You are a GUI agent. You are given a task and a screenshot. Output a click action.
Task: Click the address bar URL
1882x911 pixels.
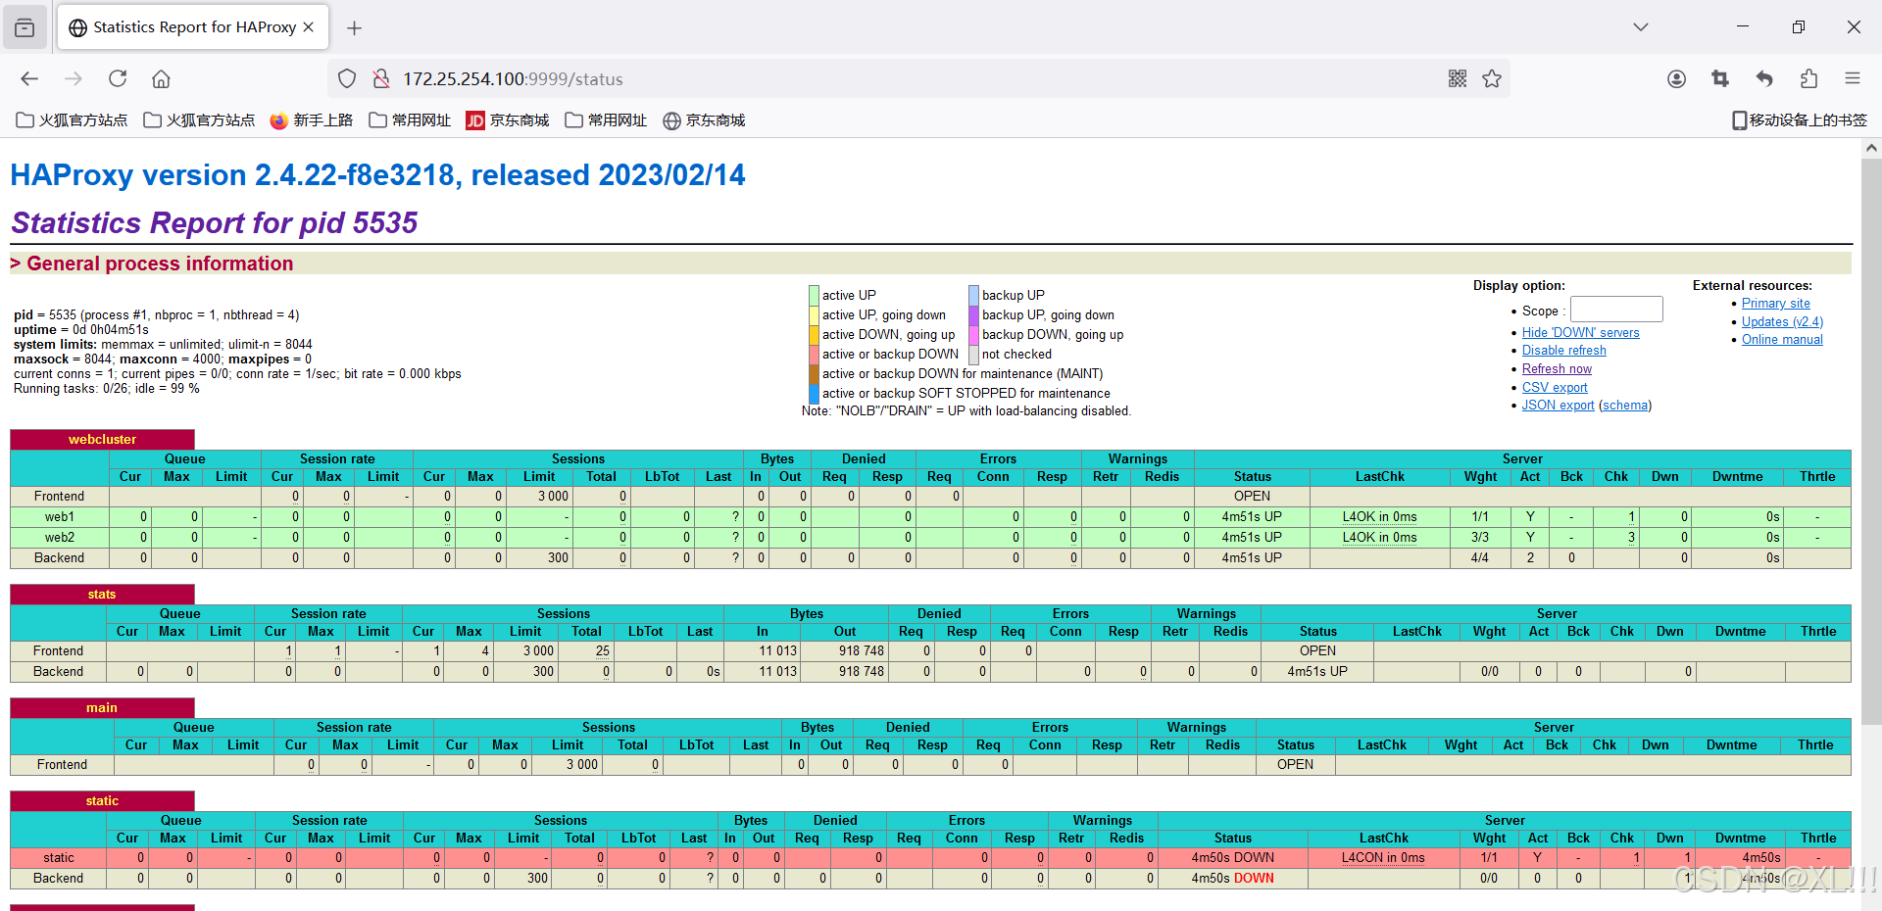[x=513, y=79]
